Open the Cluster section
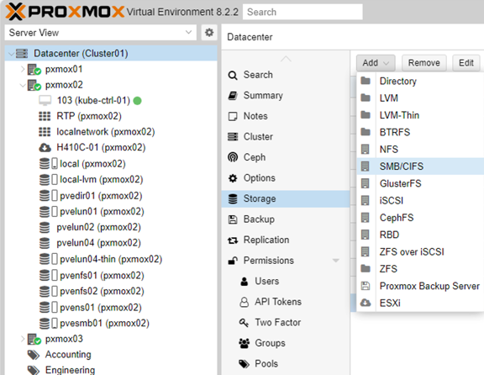The width and height of the screenshot is (484, 375). click(x=286, y=136)
